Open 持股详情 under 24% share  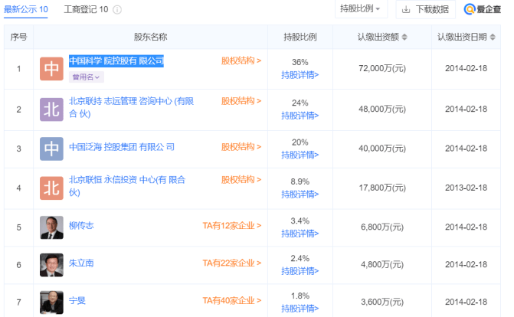coord(300,116)
